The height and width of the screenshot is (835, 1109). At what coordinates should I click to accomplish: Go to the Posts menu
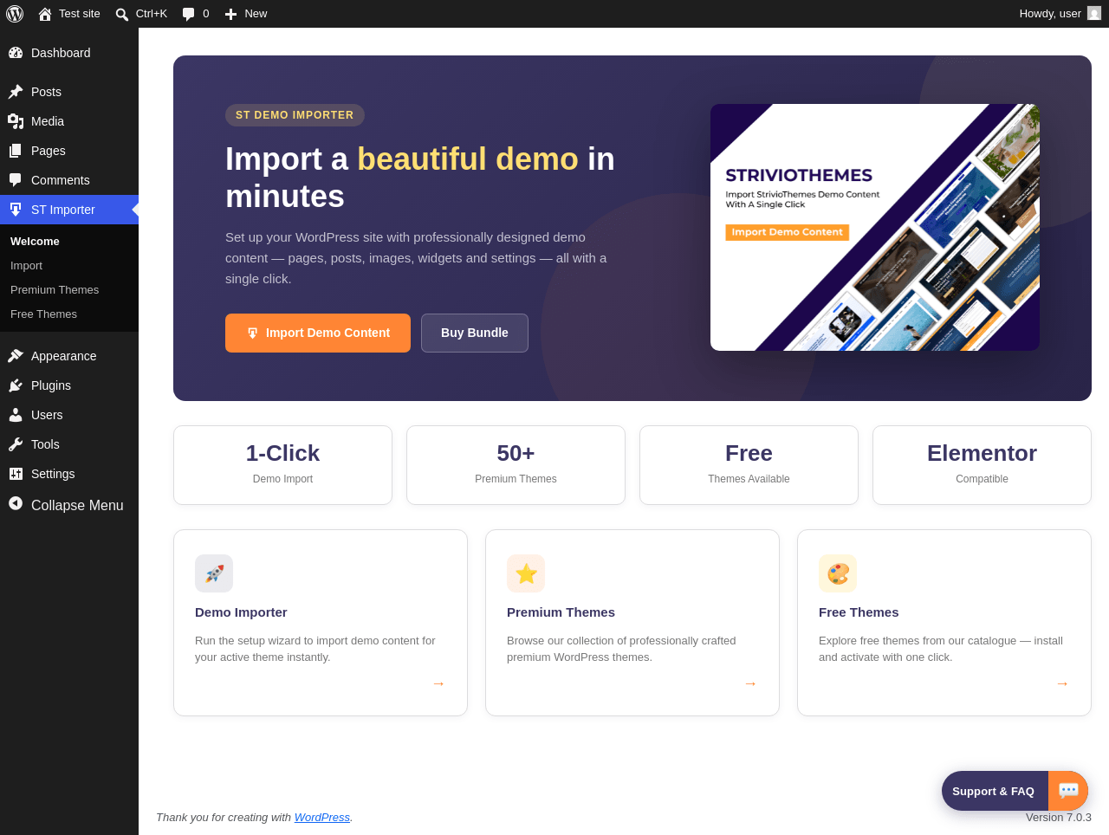69,92
